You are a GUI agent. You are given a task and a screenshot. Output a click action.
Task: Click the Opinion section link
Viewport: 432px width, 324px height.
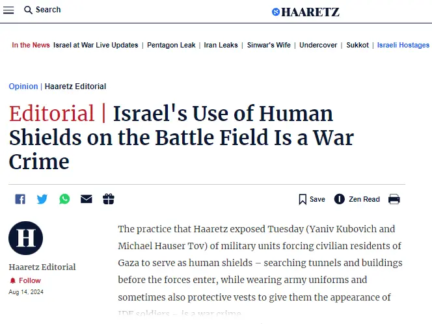point(23,87)
